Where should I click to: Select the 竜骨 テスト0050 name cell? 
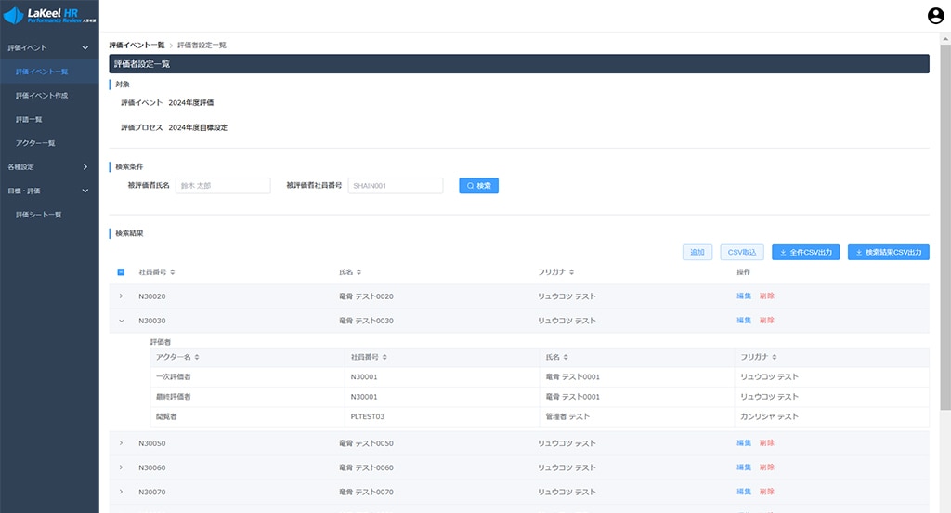[366, 443]
